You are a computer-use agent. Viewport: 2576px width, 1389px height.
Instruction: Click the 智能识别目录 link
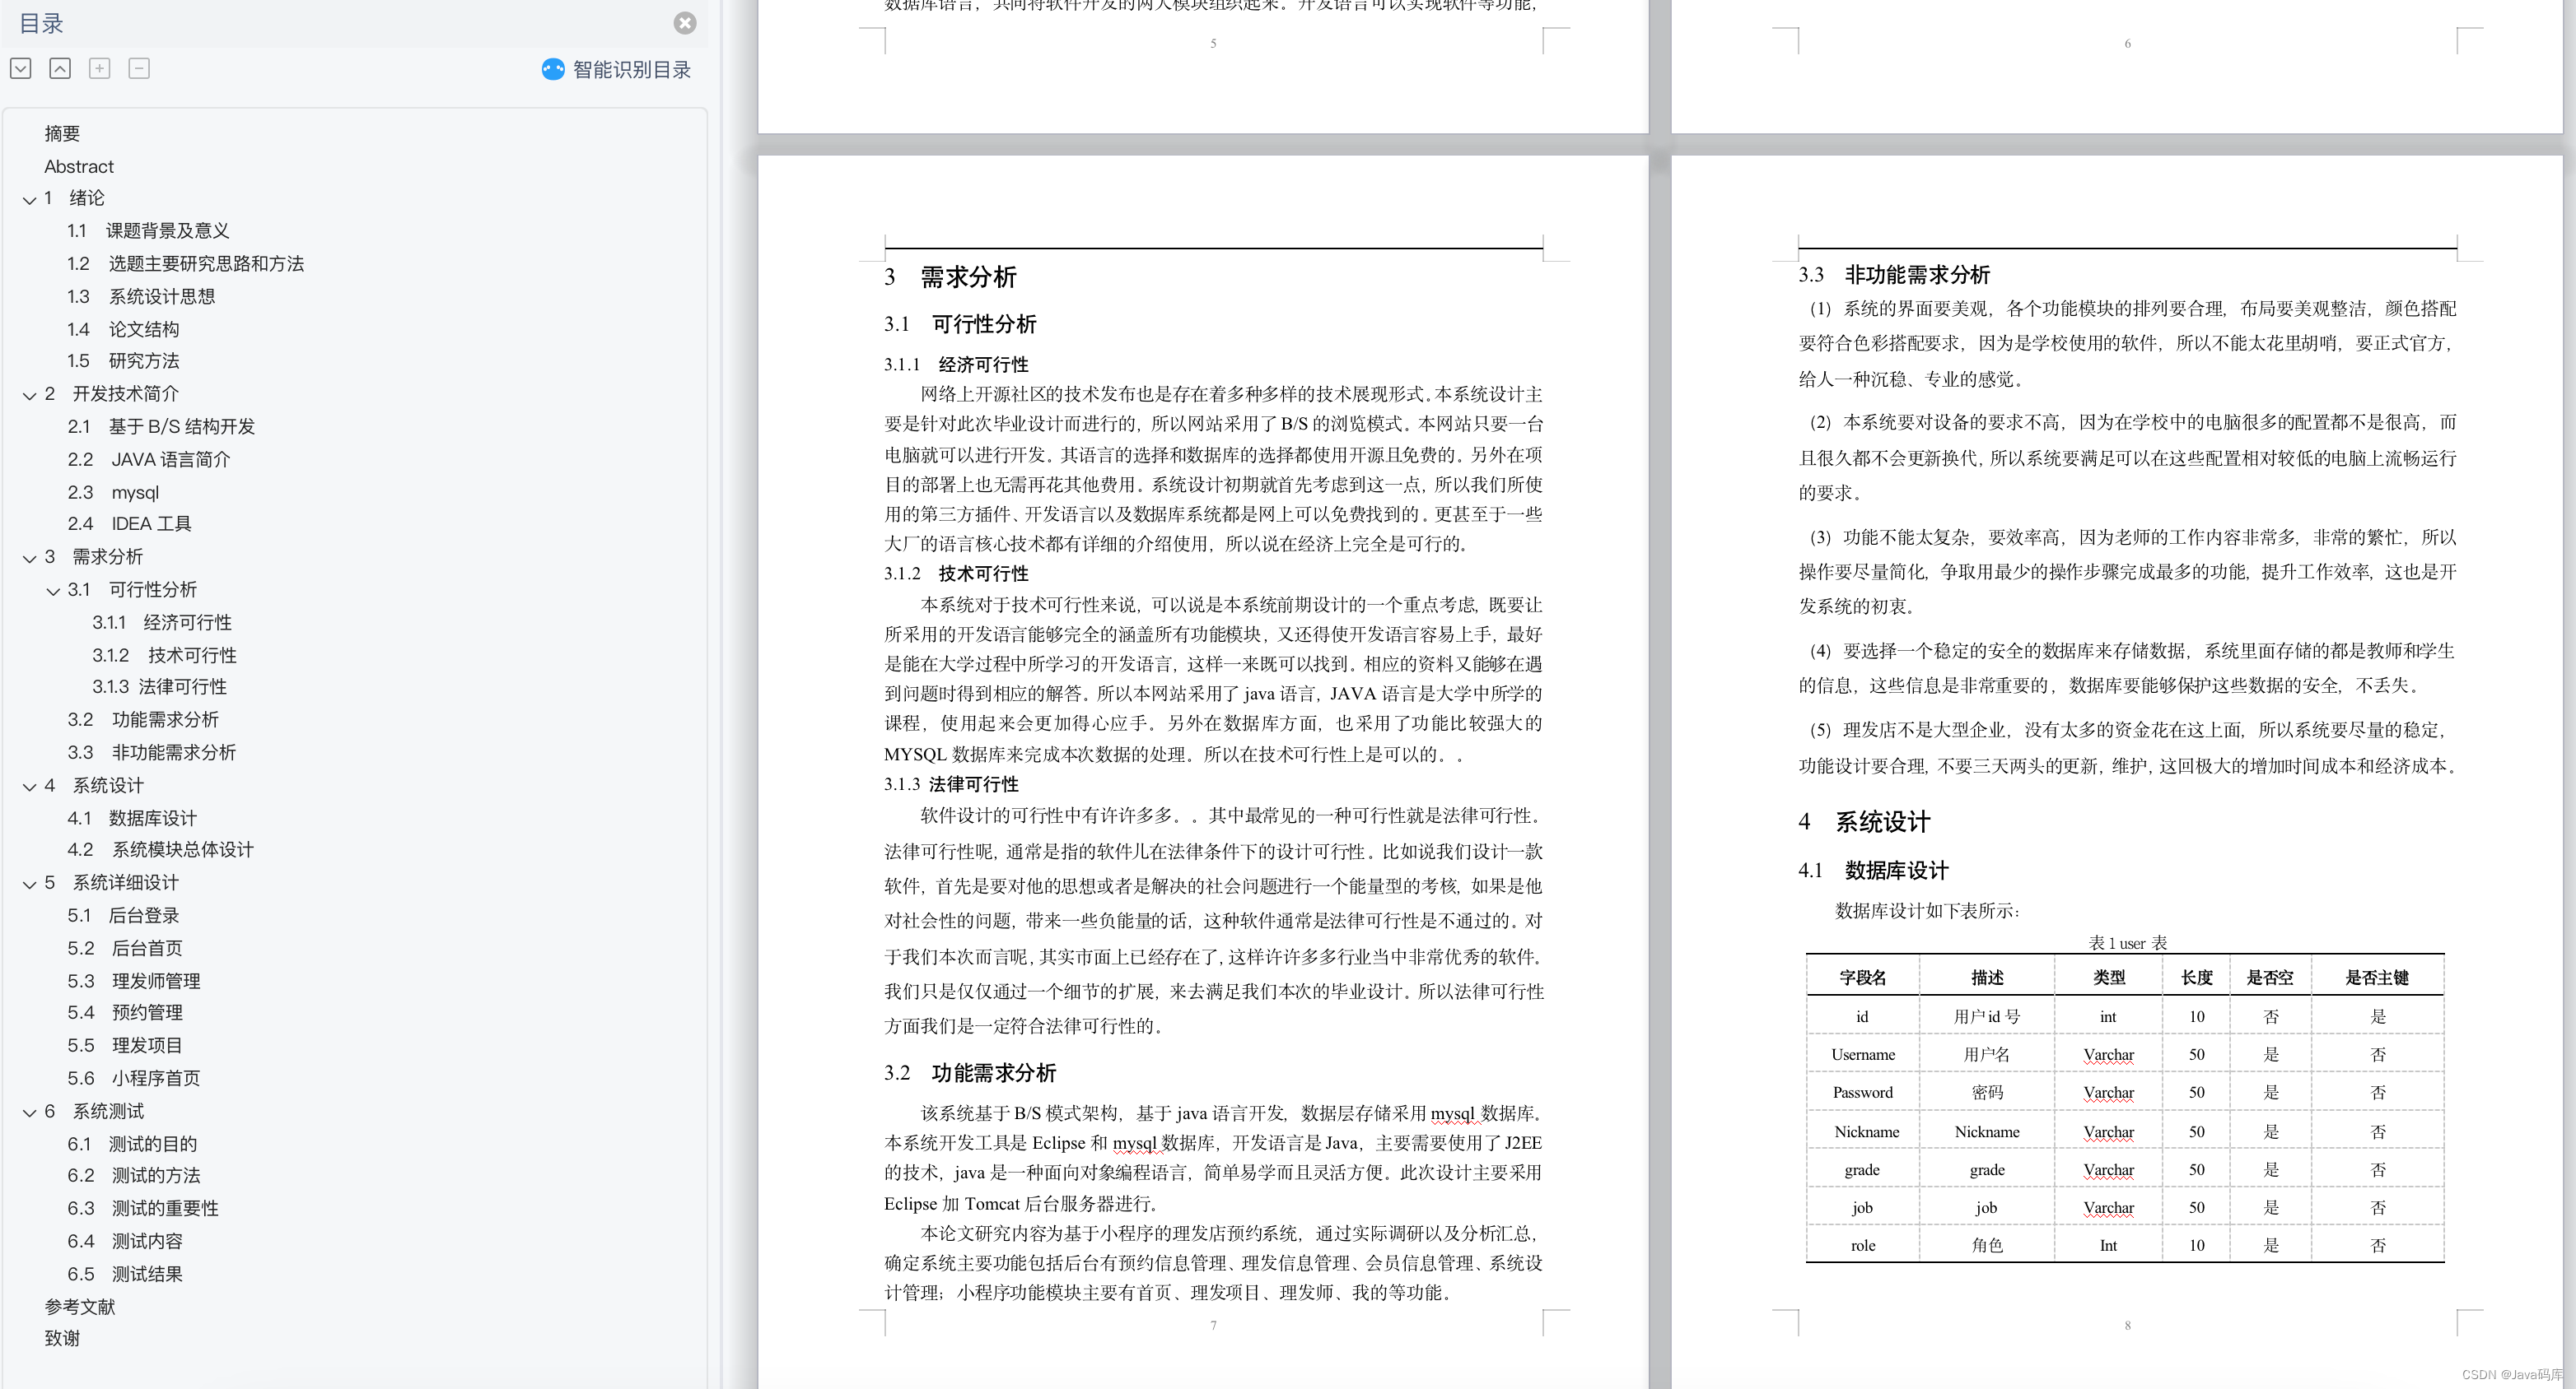point(632,69)
